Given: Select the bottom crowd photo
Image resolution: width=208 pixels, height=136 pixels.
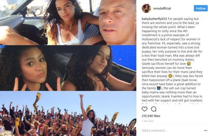Looking at the screenshot, I should point(68,113).
